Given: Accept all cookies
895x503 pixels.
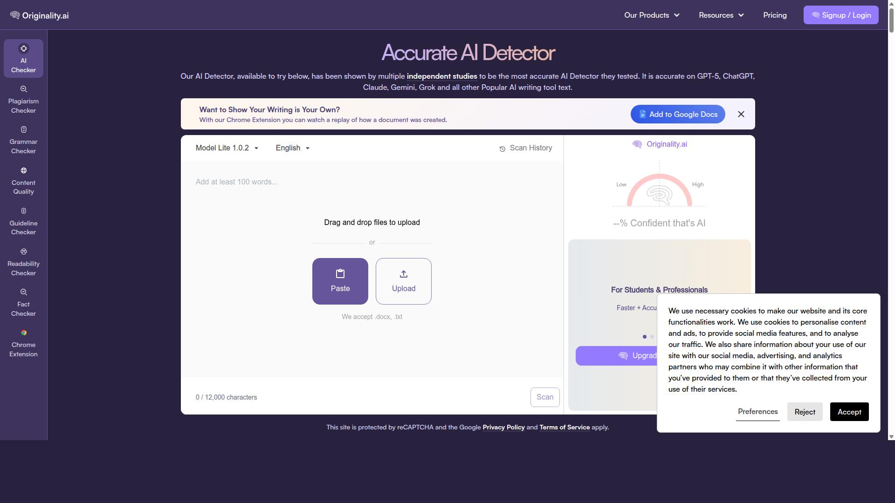Looking at the screenshot, I should pyautogui.click(x=849, y=412).
